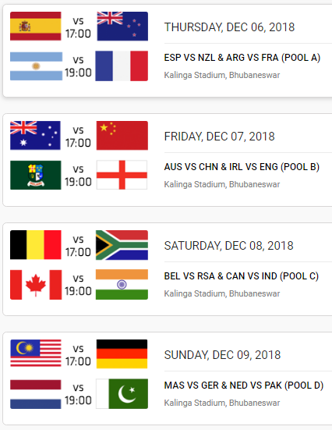Click the New Zealand flag icon
The width and height of the screenshot is (332, 430).
click(122, 26)
